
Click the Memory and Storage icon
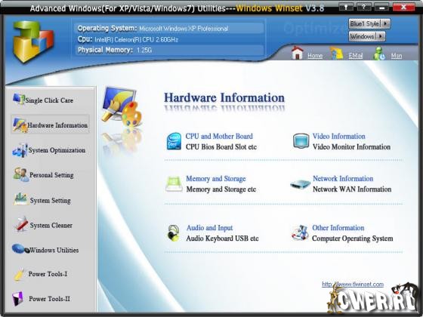click(x=174, y=183)
